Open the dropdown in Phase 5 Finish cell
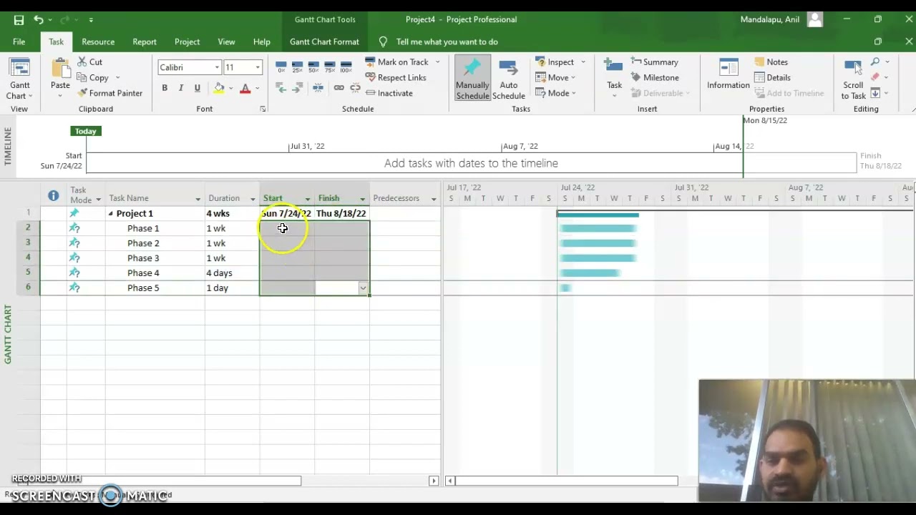This screenshot has height=515, width=916. pyautogui.click(x=363, y=288)
